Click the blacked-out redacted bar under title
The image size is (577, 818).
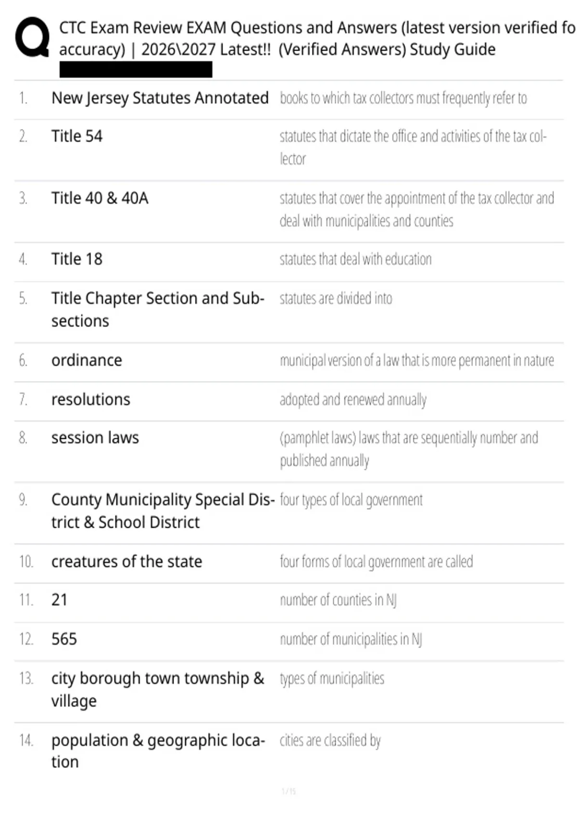(x=136, y=70)
